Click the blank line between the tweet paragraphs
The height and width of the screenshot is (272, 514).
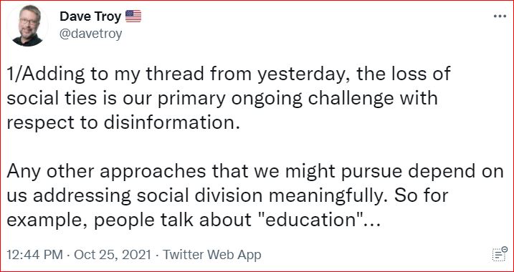255,147
